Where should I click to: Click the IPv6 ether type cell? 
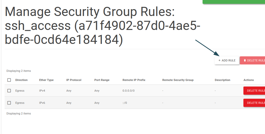click(x=42, y=103)
